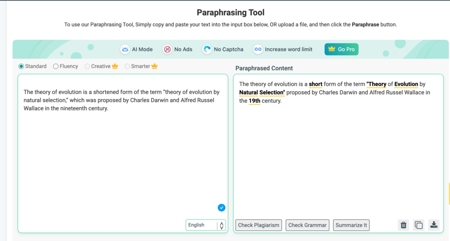Click the highlighted word "Evolution" in output
450x241 pixels.
(406, 84)
